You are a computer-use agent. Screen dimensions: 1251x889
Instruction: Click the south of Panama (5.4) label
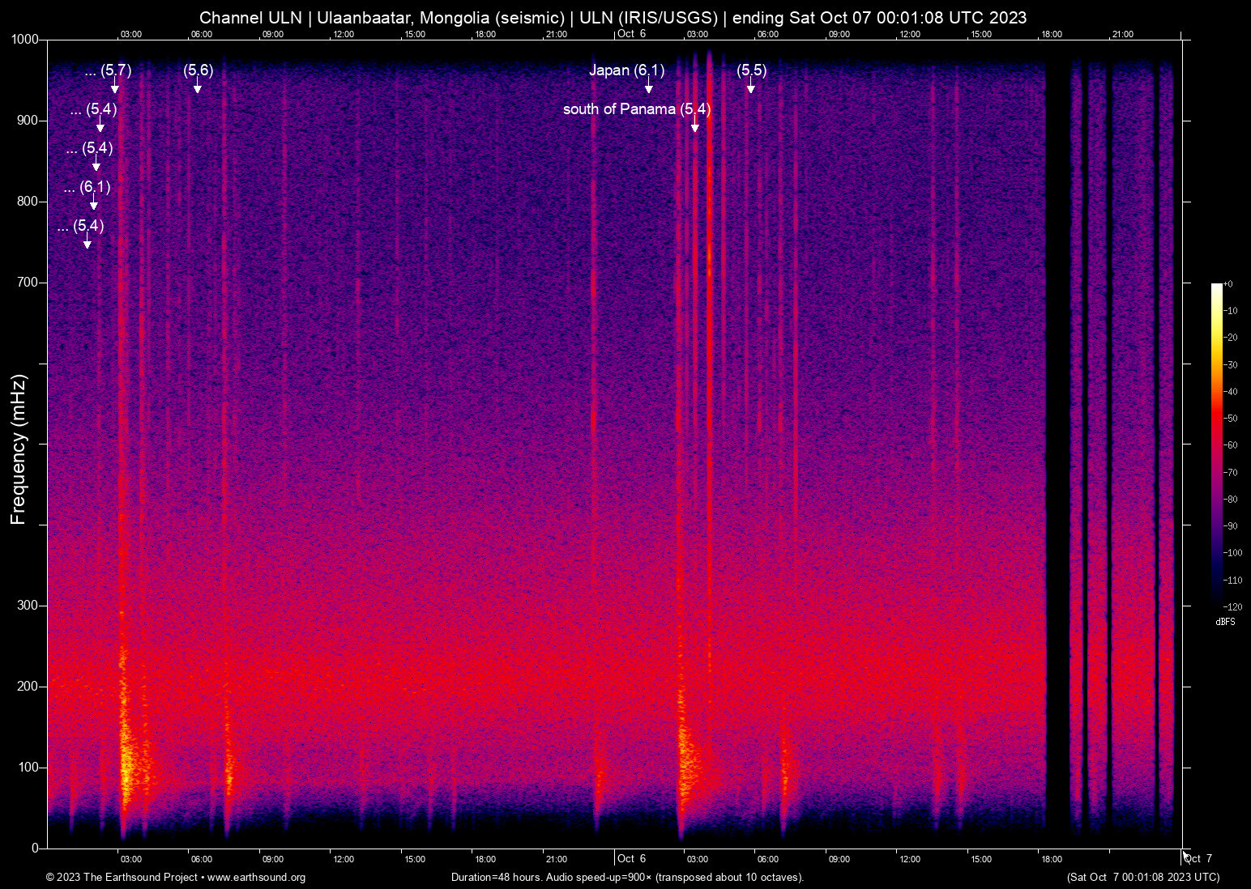635,109
